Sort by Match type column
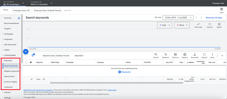Screen dimensions: 227x99 pos(55,62)
